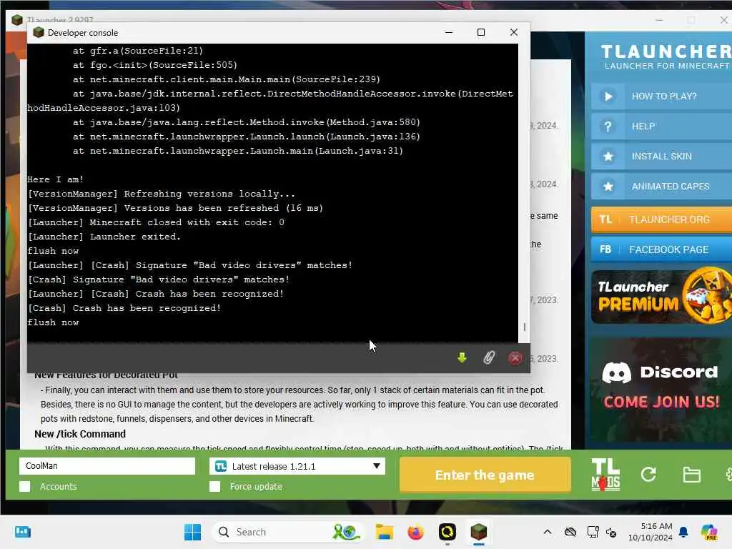Click the HOW TO PLAY? button

coord(661,97)
